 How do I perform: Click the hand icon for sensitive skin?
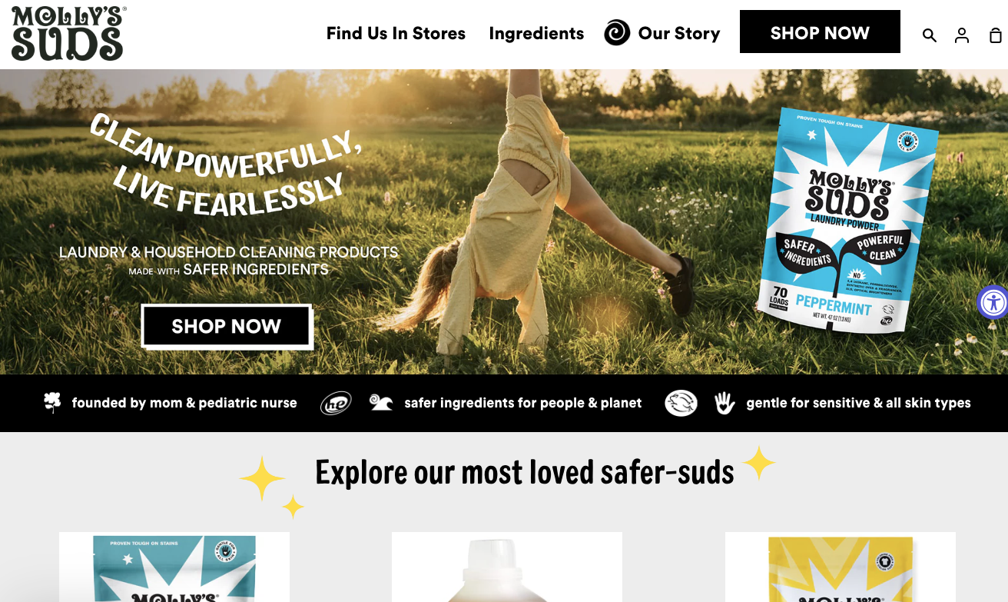point(724,403)
